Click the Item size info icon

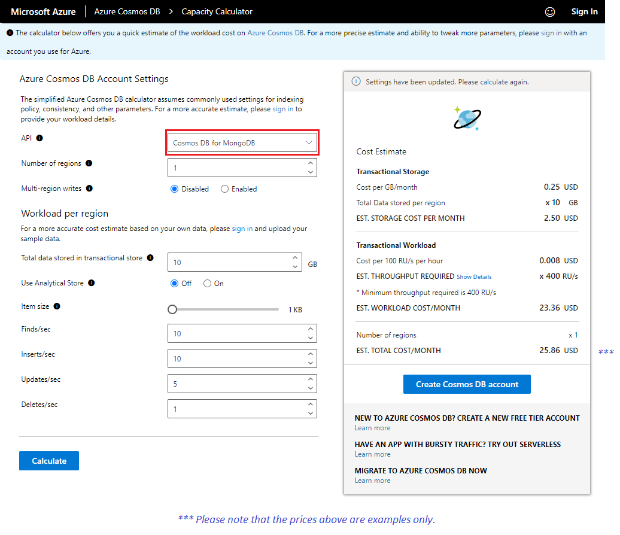(x=58, y=306)
